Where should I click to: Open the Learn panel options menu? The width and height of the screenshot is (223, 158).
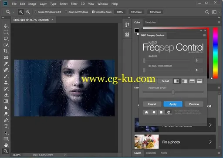coord(219,87)
